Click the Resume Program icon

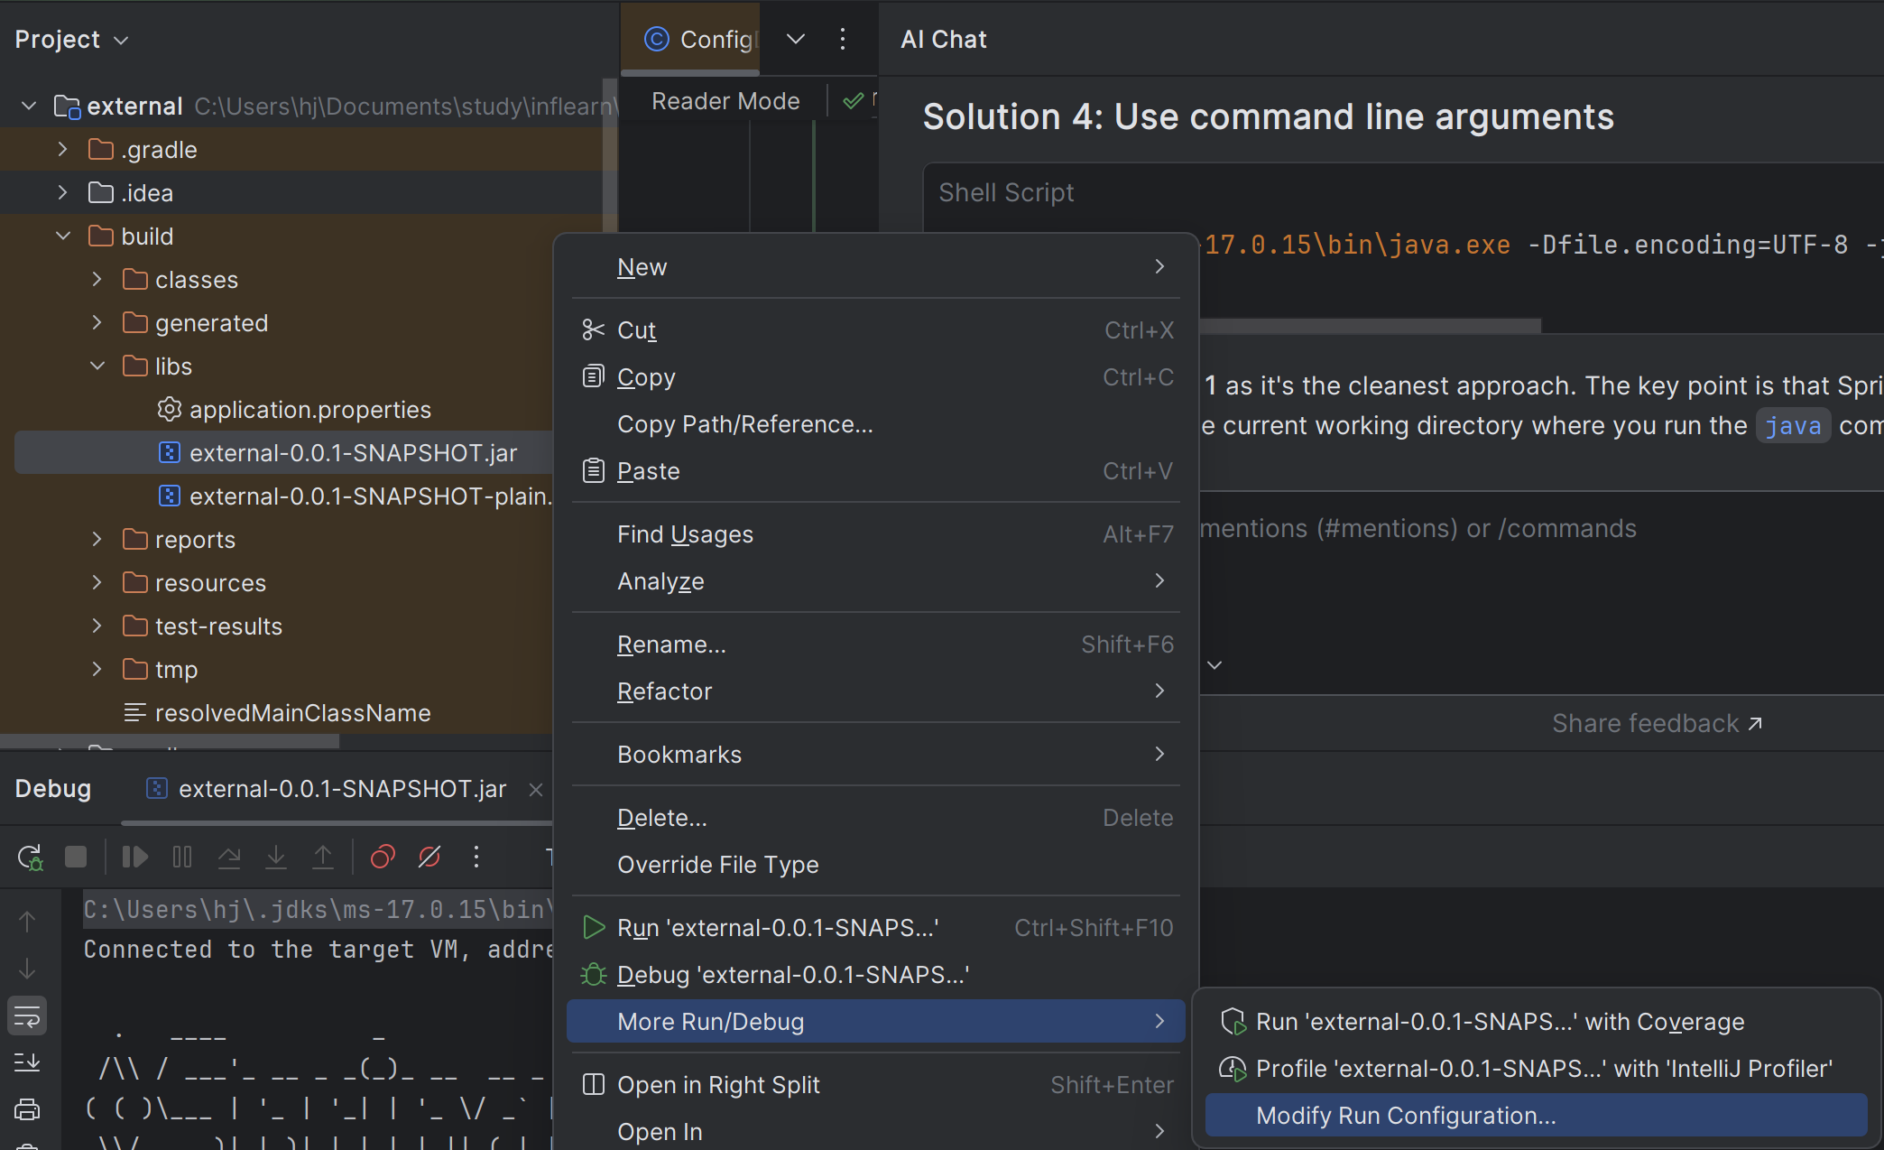point(135,857)
